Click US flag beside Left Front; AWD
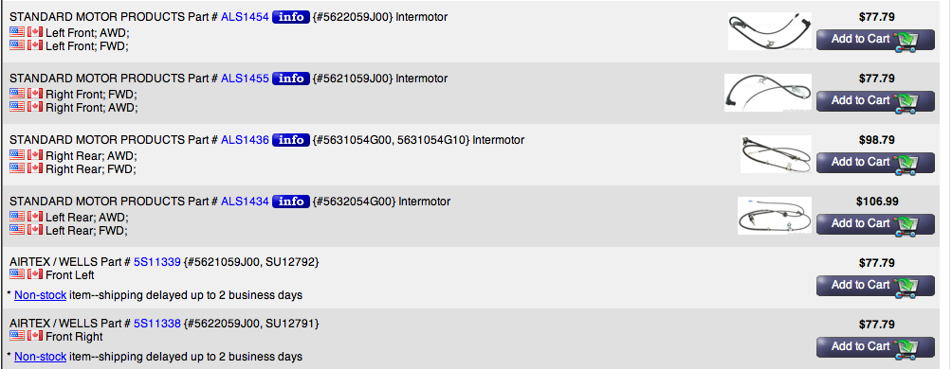 17,31
